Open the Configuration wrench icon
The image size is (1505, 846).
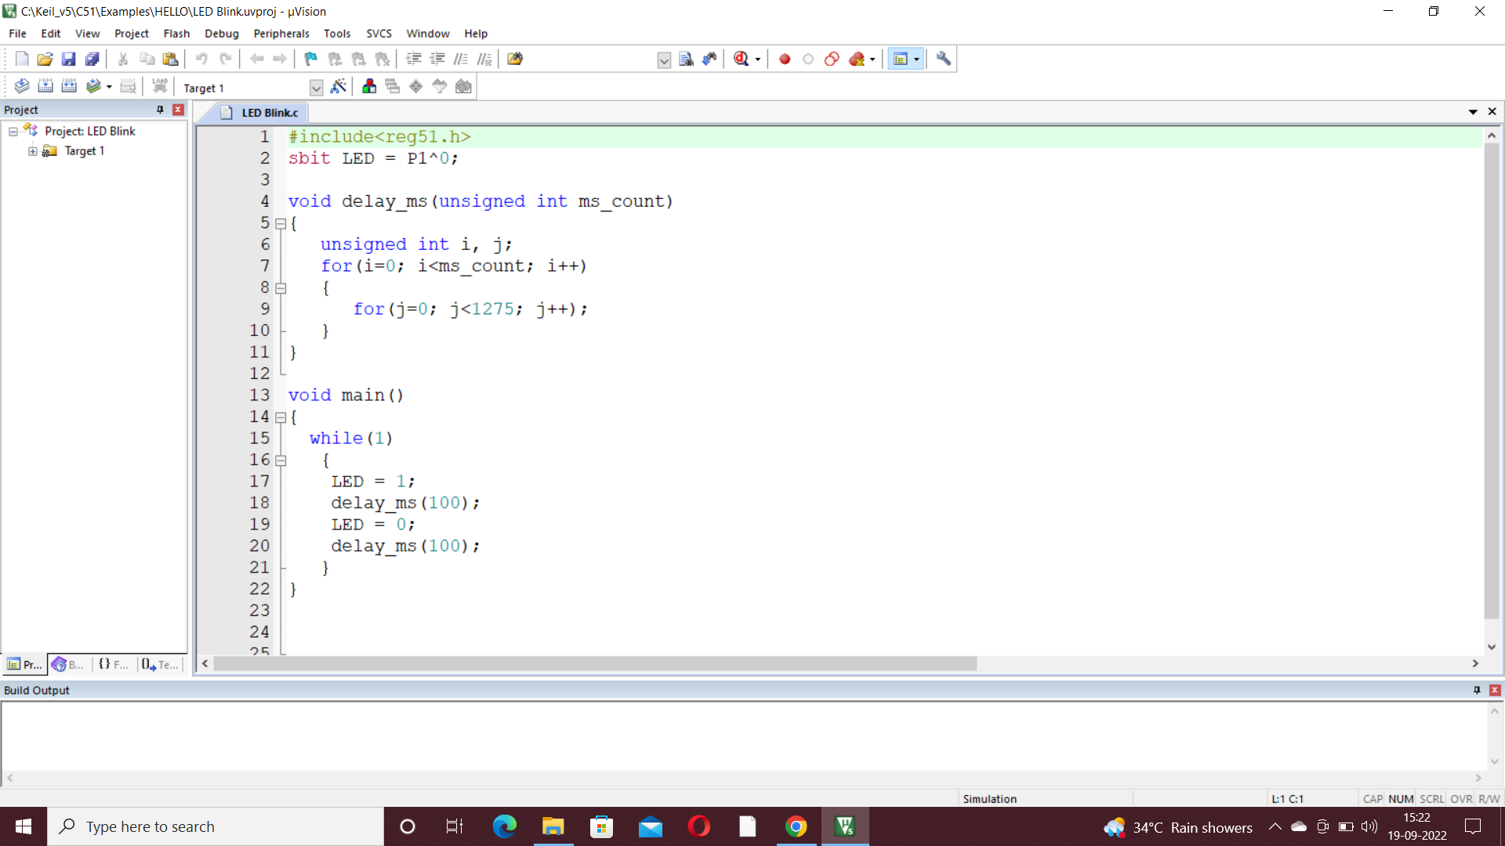(943, 59)
